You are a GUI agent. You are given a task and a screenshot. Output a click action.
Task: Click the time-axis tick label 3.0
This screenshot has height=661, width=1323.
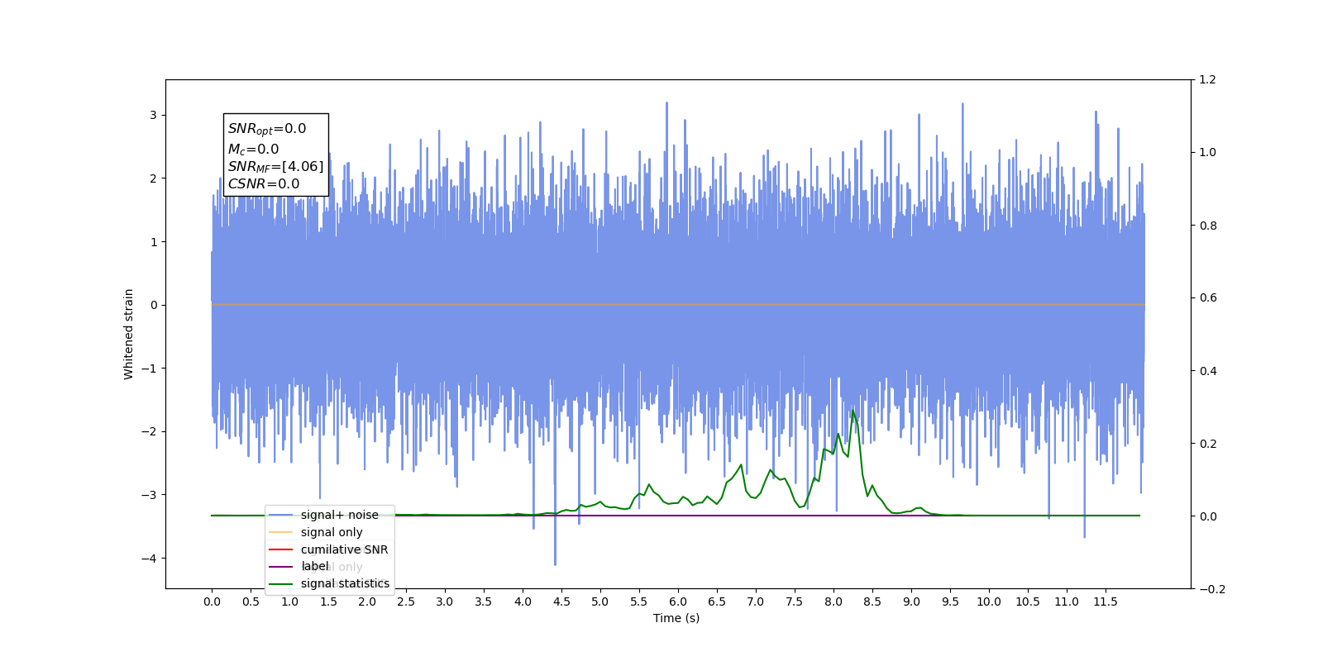[445, 602]
